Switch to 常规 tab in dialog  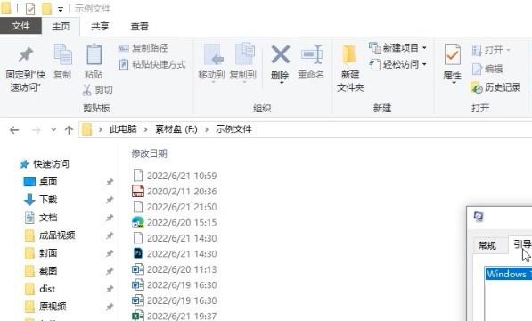[487, 245]
